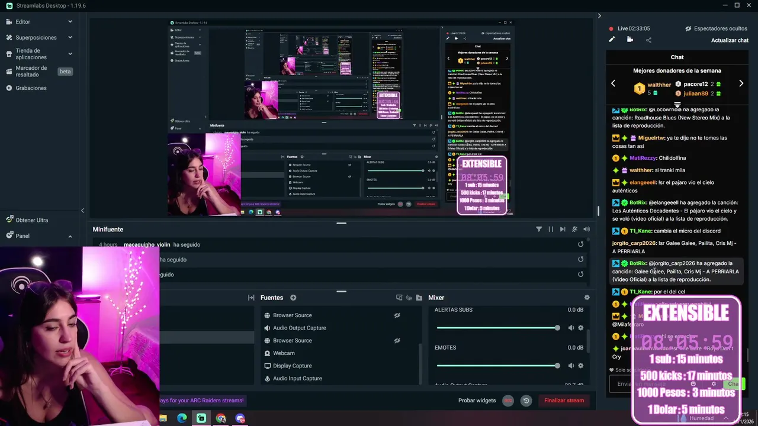
Task: Adjust the EMOTES volume slider
Action: coord(497,366)
